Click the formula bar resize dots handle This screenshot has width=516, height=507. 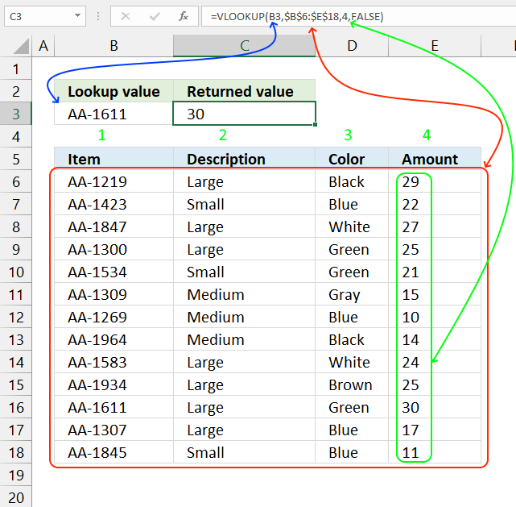tap(98, 16)
